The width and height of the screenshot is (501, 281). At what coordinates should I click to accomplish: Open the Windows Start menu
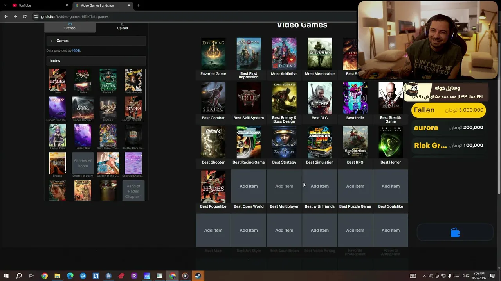click(6, 276)
